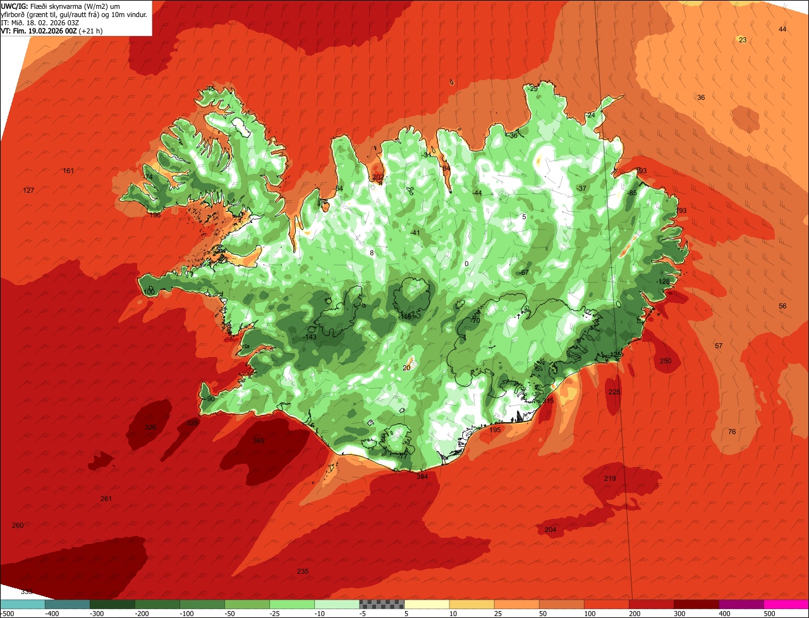Select the '-128' value in the Eastfjords
The image size is (809, 618).
[x=662, y=281]
